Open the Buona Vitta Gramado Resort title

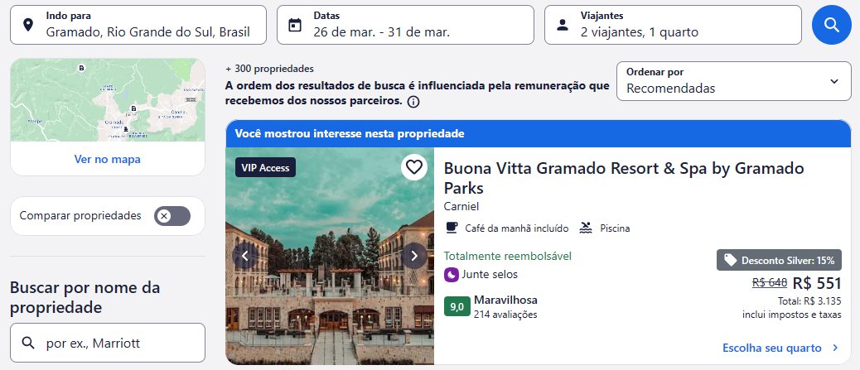click(624, 178)
